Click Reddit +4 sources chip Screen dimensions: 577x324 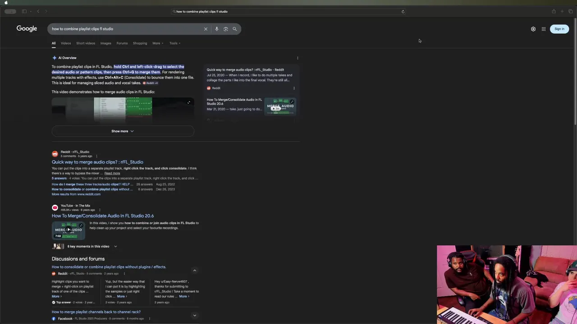click(150, 83)
